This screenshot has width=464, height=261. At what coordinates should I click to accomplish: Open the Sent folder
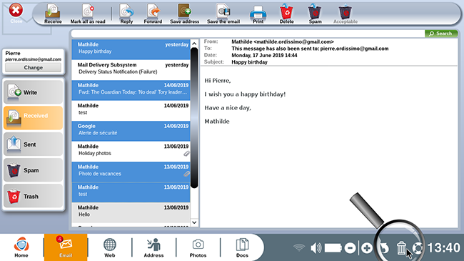pyautogui.click(x=33, y=144)
